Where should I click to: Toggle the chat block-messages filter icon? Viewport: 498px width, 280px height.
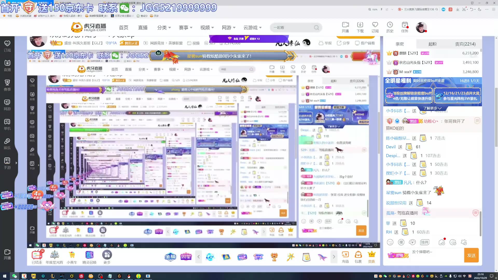coord(453,242)
